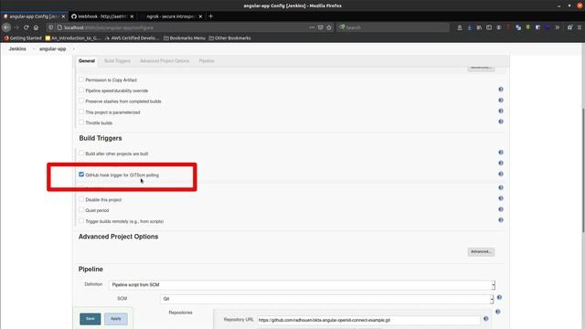Bookmark this page with the star icon
The image size is (585, 329).
pyautogui.click(x=329, y=27)
